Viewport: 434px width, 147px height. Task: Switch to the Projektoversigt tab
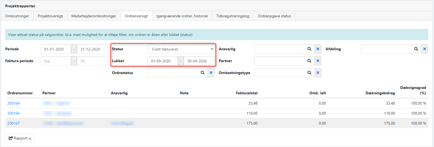pos(50,16)
